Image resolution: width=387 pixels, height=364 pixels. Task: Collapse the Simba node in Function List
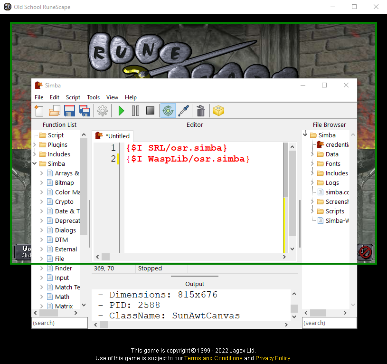[x=35, y=163]
